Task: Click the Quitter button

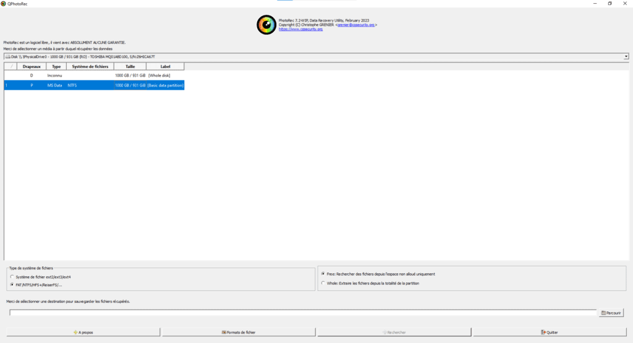Action: point(550,332)
